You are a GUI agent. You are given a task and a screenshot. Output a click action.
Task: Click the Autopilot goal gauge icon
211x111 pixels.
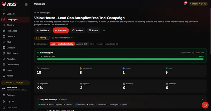[x=38, y=53]
